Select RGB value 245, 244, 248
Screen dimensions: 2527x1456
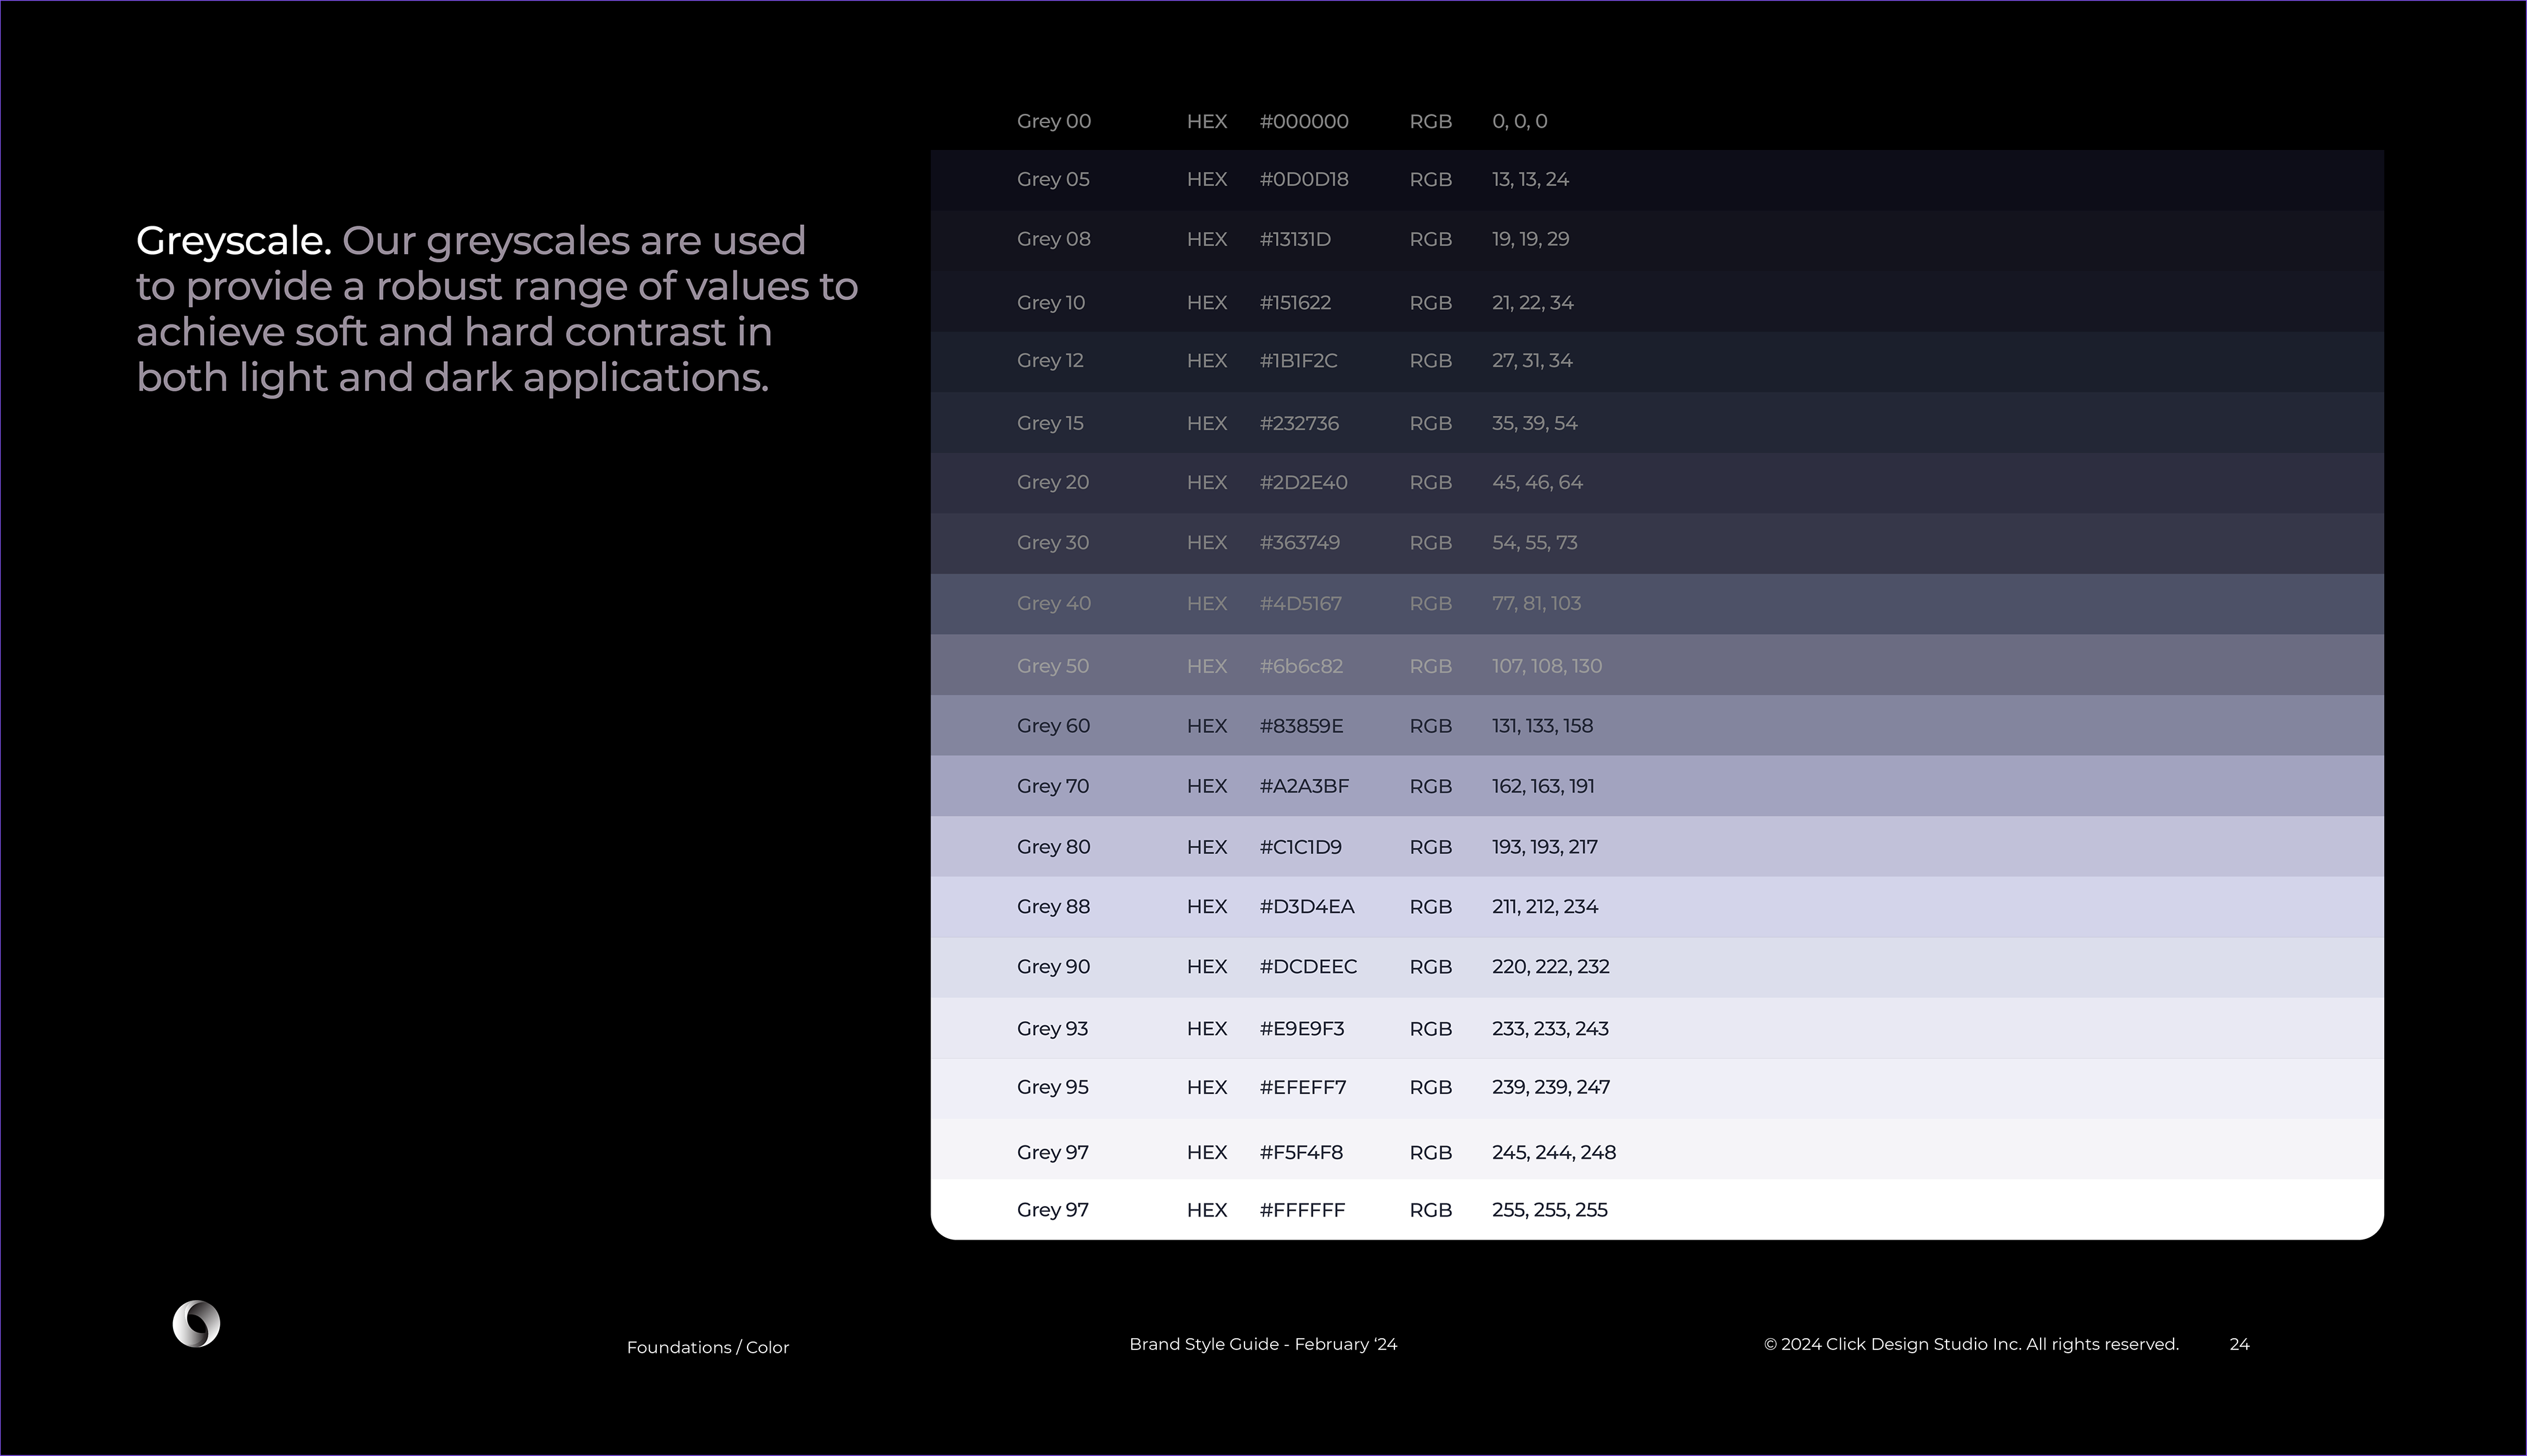[1554, 1152]
